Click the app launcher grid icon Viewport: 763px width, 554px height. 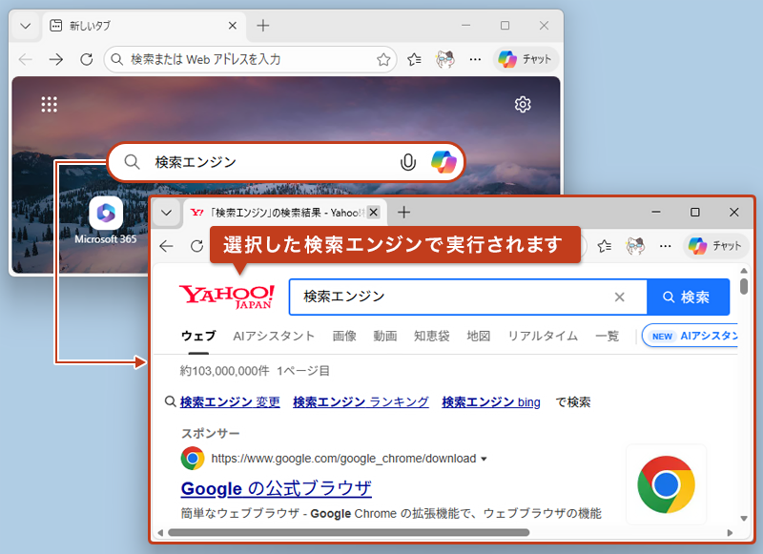(x=49, y=104)
